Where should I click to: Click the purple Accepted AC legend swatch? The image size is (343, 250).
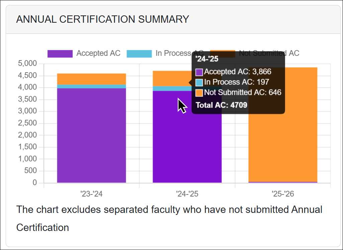60,53
